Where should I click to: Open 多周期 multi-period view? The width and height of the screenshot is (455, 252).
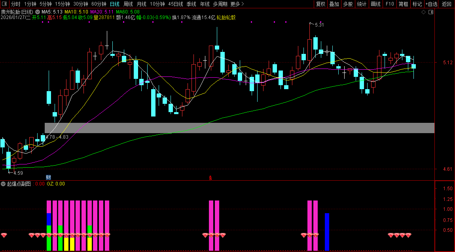(220, 4)
